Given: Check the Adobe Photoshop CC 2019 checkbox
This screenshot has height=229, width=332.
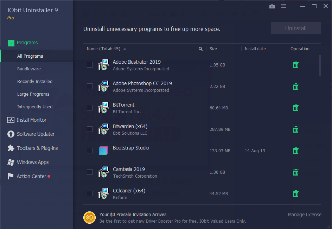Looking at the screenshot, I should click(x=90, y=86).
